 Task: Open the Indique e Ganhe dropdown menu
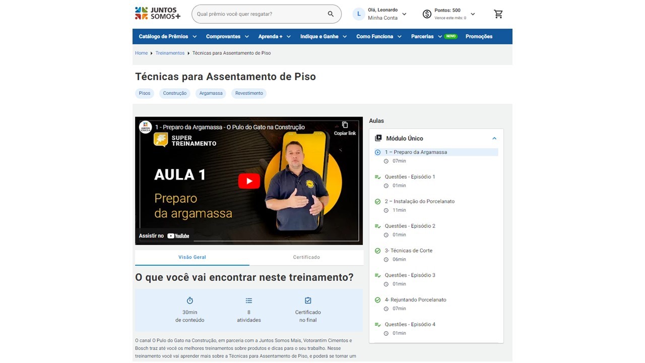pyautogui.click(x=324, y=36)
